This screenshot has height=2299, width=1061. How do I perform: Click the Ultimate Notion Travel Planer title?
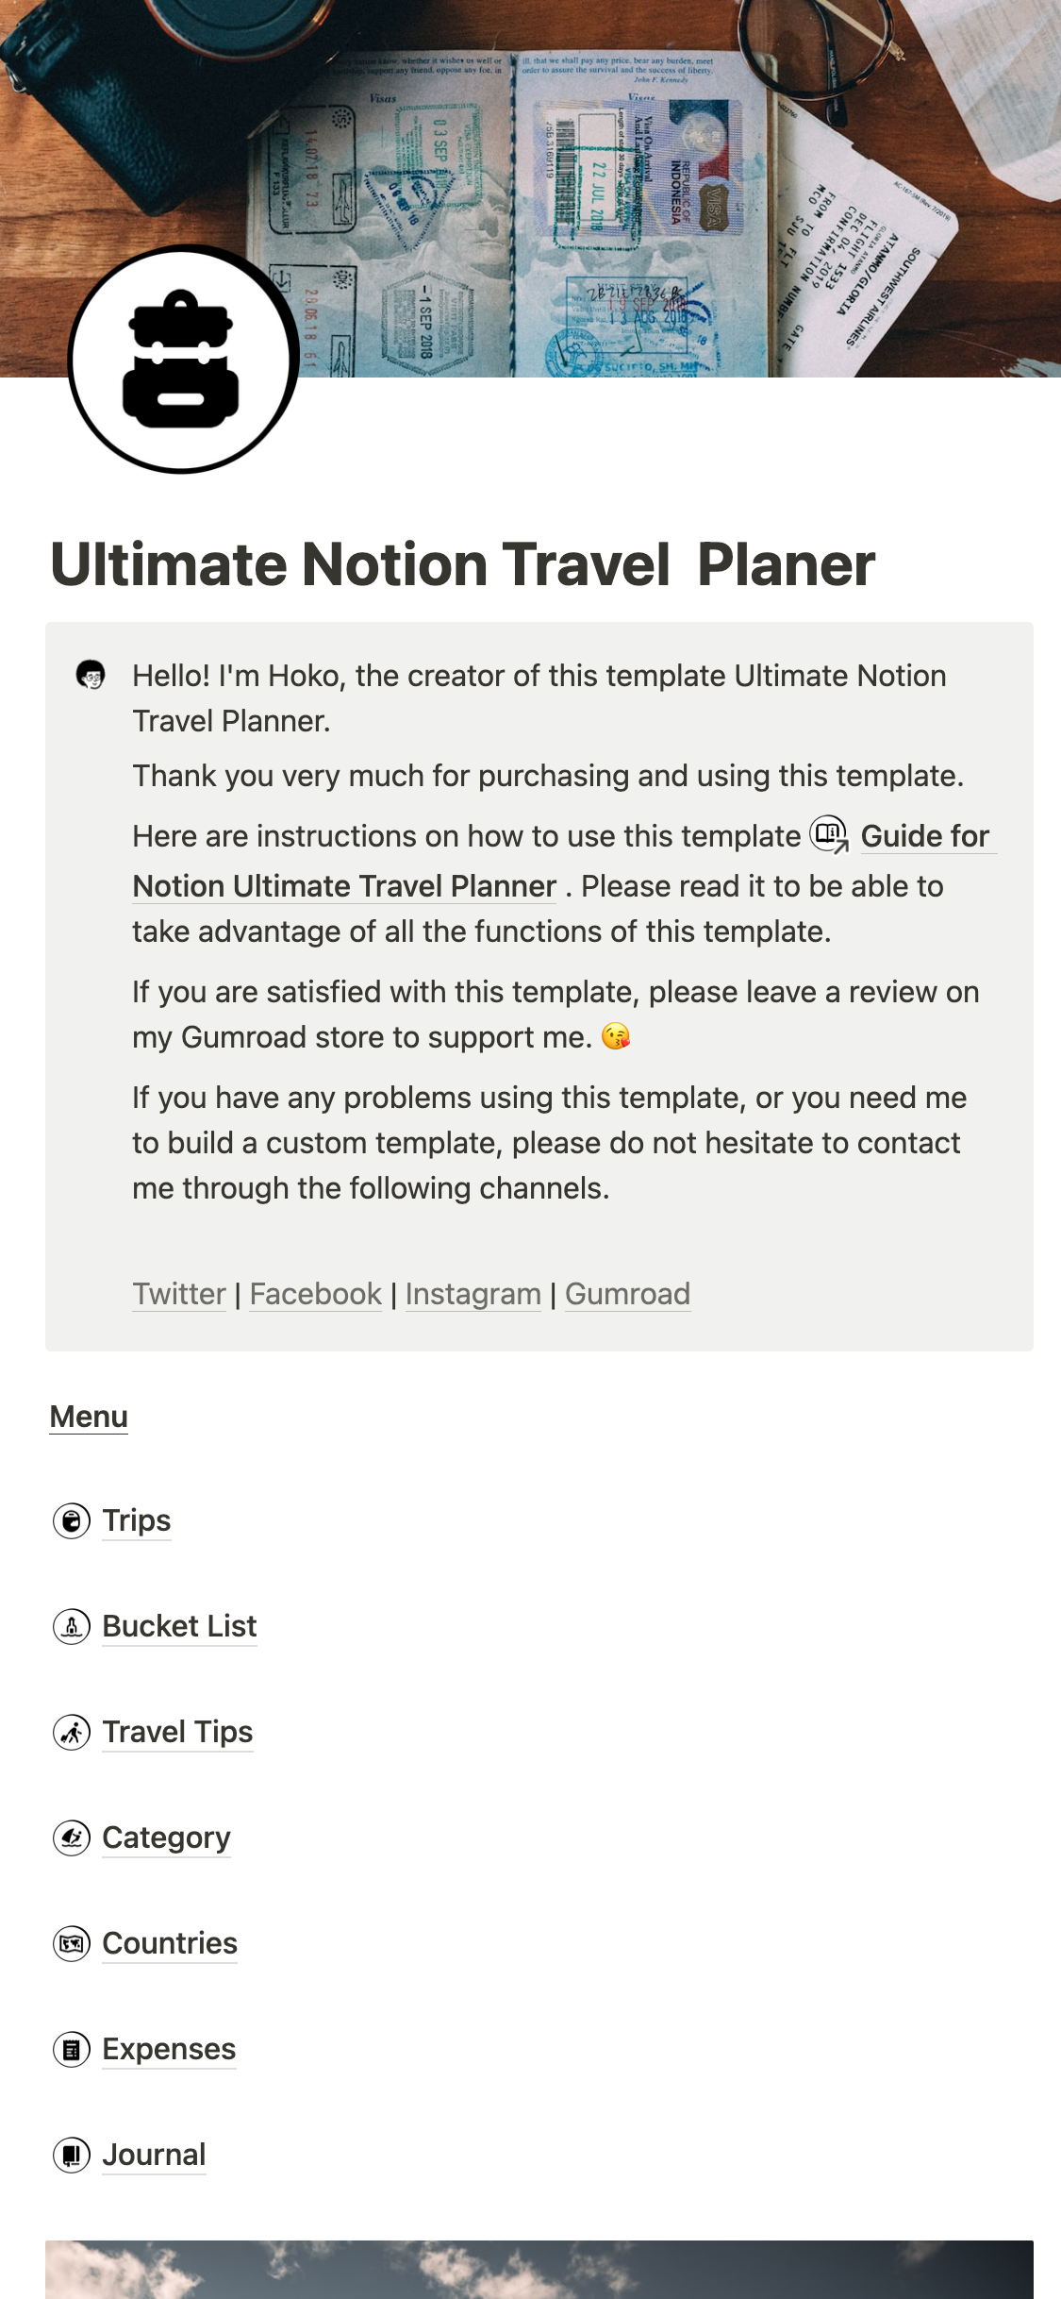click(462, 565)
